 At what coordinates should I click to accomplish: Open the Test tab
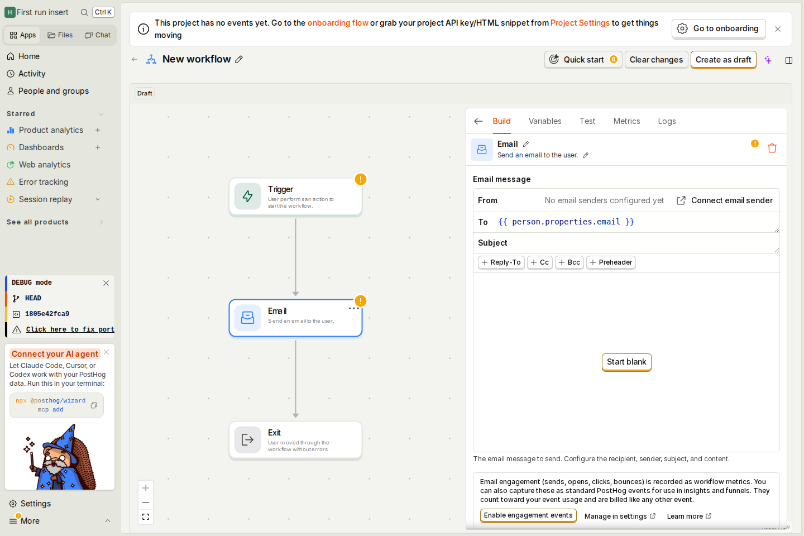click(587, 121)
